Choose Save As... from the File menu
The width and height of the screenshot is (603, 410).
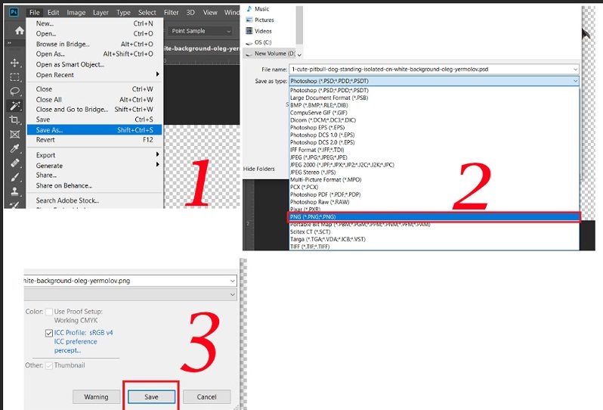pos(94,130)
